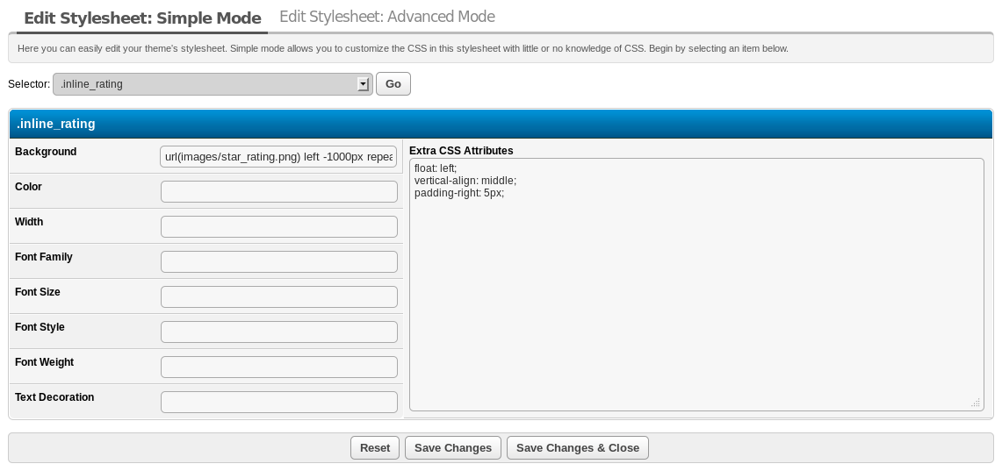
Task: Focus the Color text field
Action: [278, 191]
